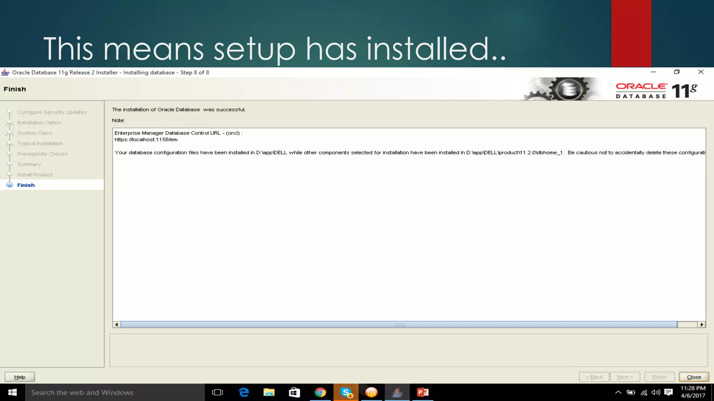Open File Explorer from the taskbar
This screenshot has height=401, width=714.
point(269,392)
